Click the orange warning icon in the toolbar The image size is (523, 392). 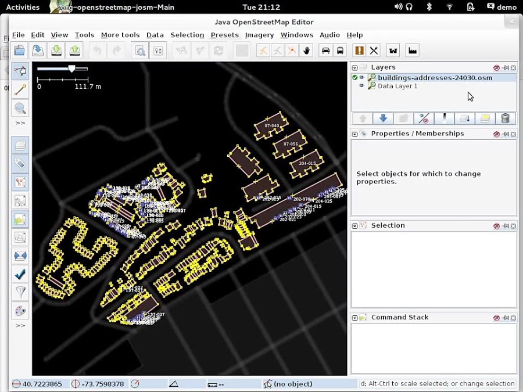[359, 51]
